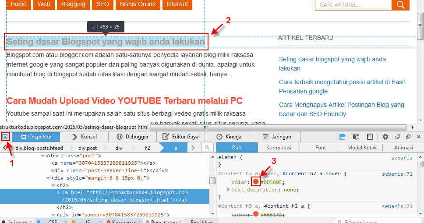Switch to the Konsol tab
Screen dimensions: 424x223
85,137
